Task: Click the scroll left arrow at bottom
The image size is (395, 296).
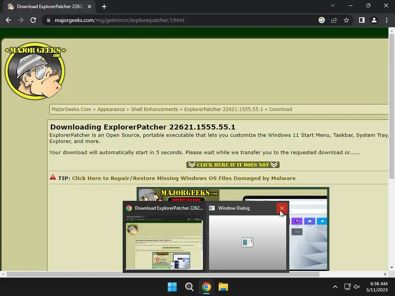Action: 3,274
